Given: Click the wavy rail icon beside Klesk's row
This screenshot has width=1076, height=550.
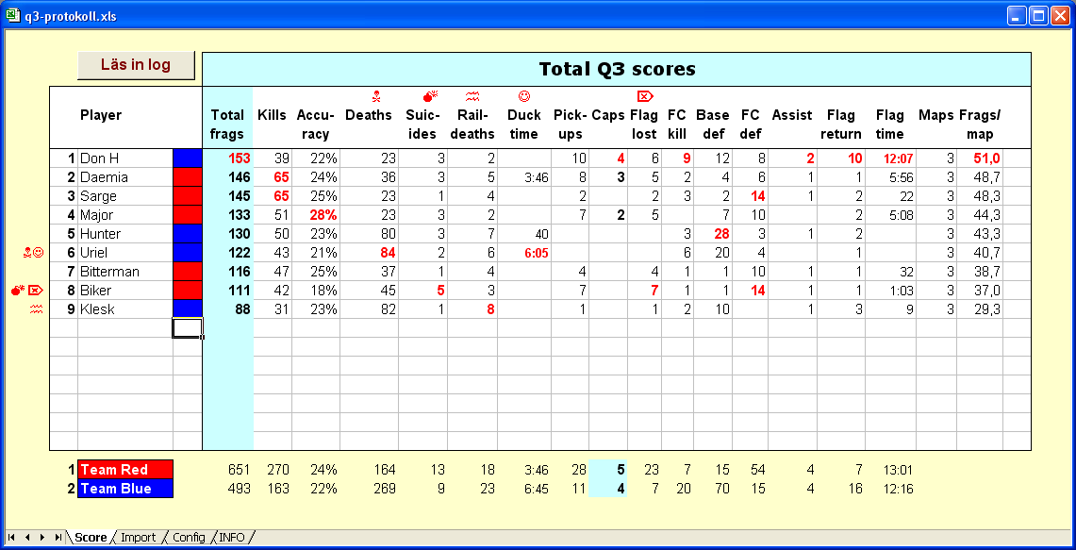Looking at the screenshot, I should coord(37,309).
